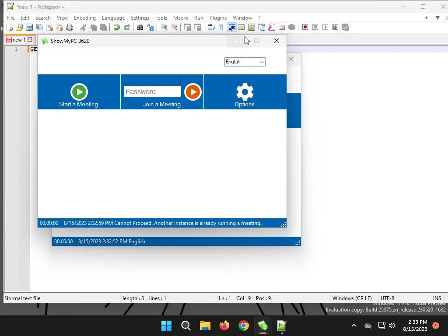Start macro recording with red dot
The image size is (448, 336).
305,27
